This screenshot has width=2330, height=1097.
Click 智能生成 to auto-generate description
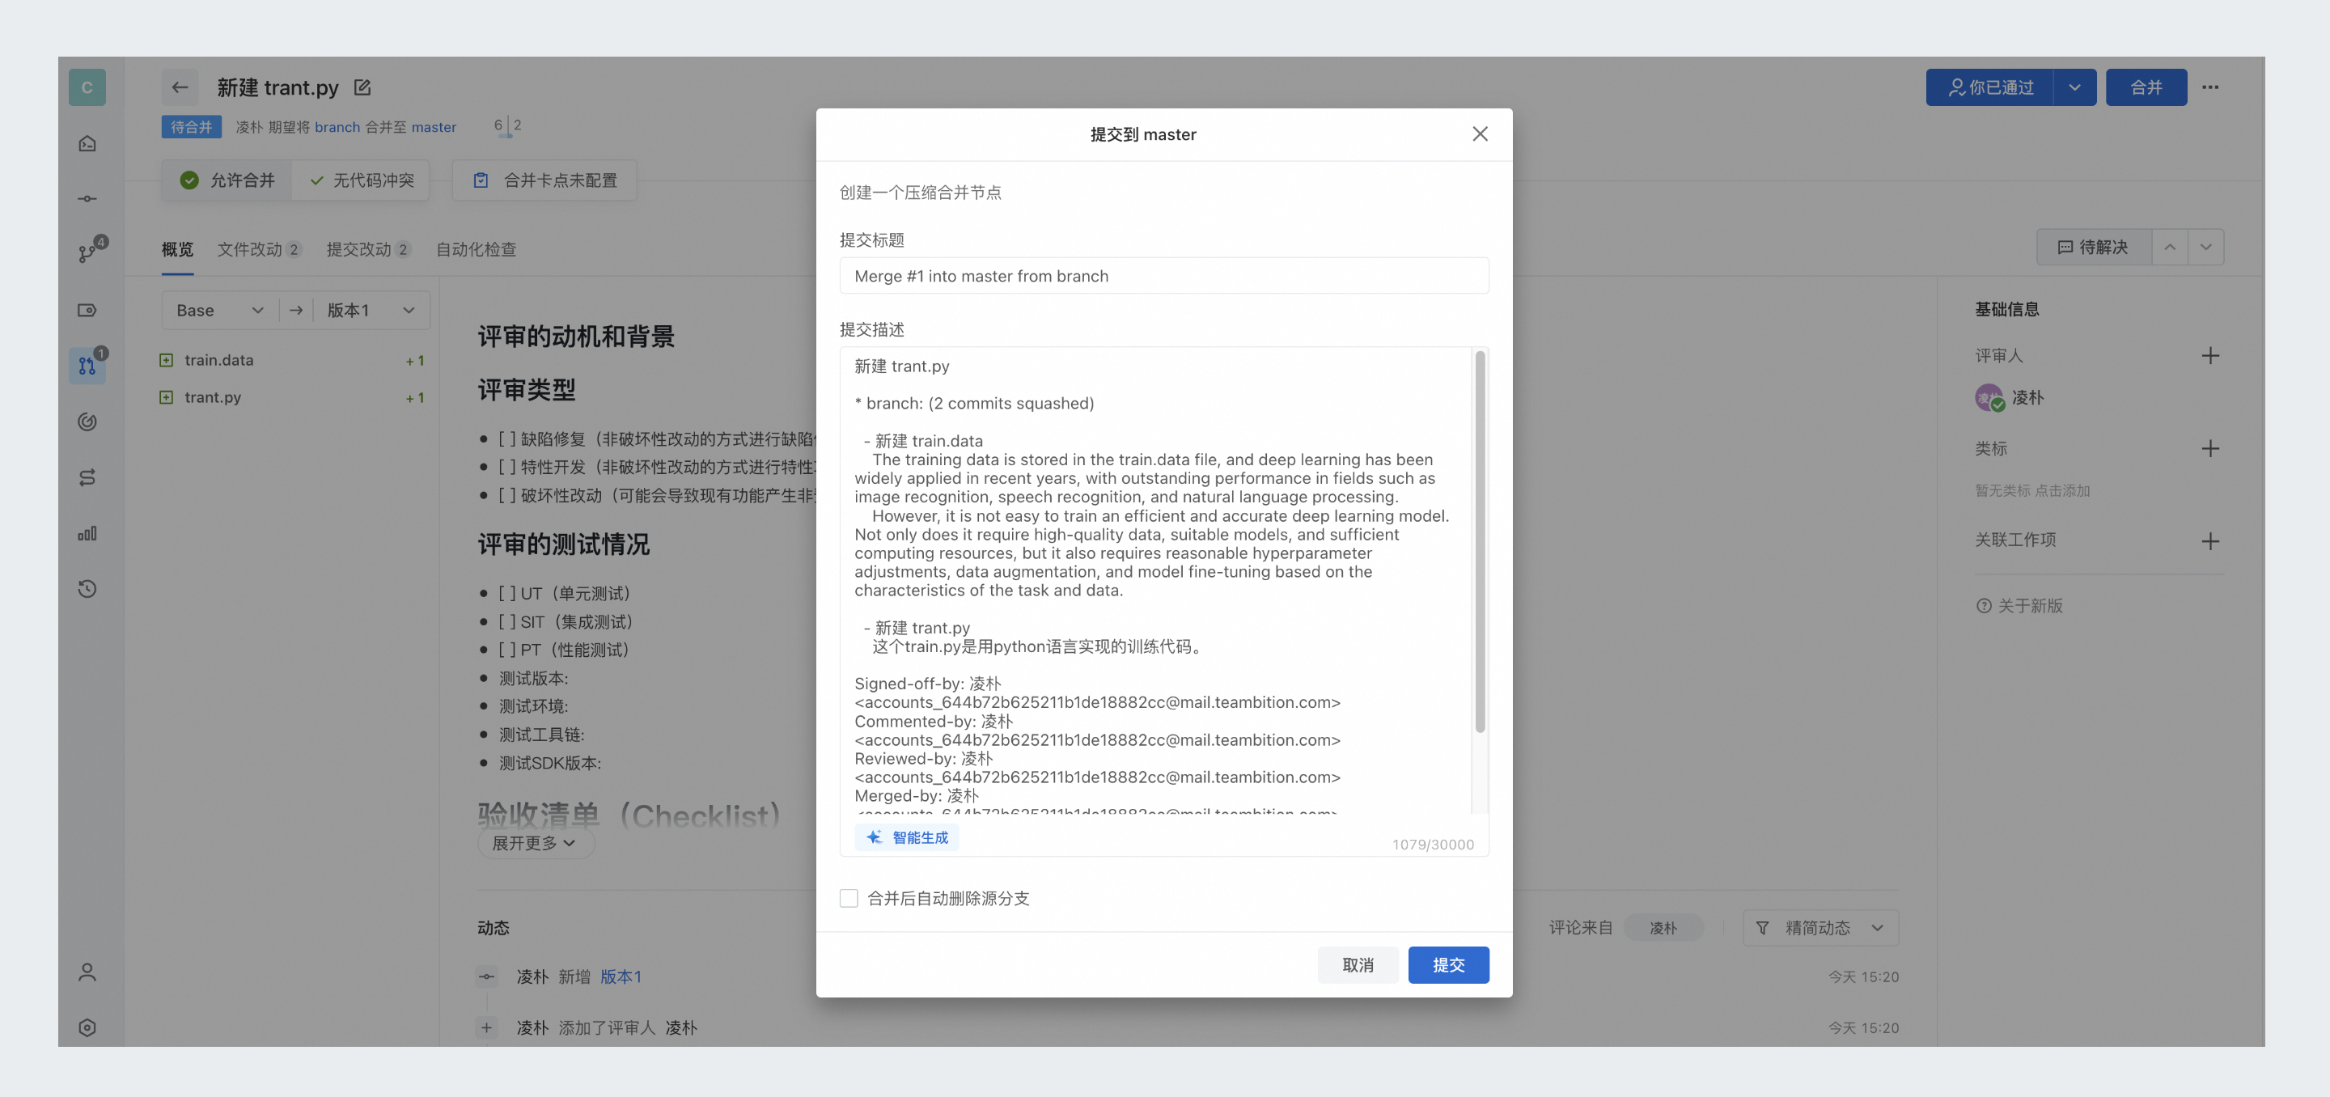tap(907, 837)
